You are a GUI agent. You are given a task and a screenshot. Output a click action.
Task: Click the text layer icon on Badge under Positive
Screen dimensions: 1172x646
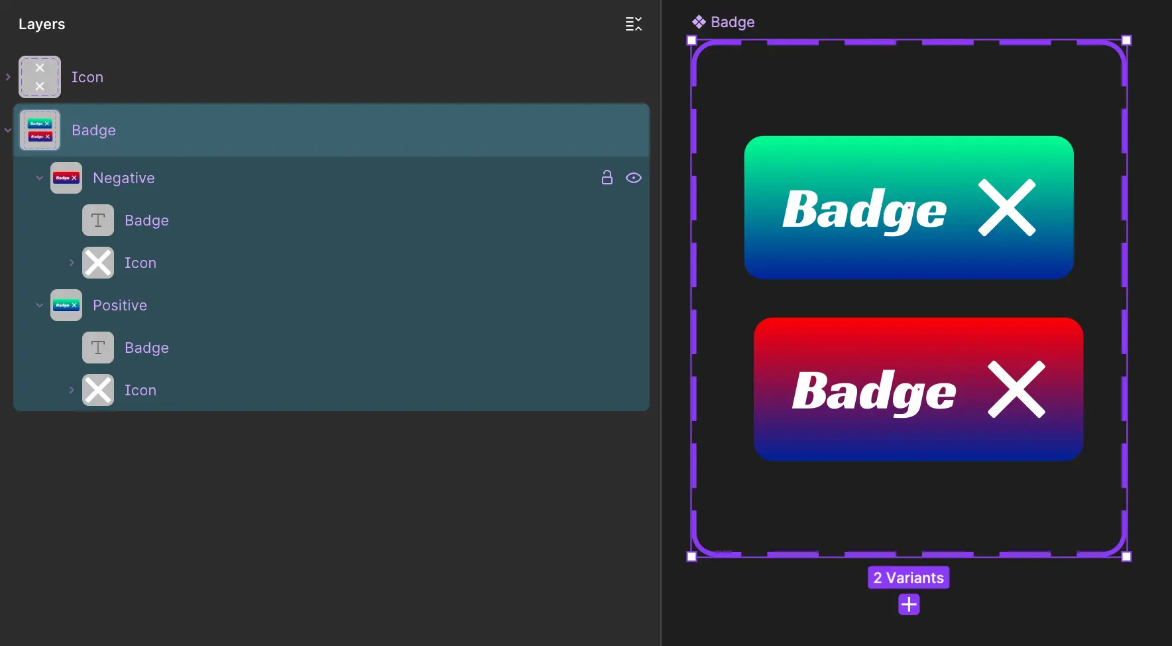click(x=97, y=348)
